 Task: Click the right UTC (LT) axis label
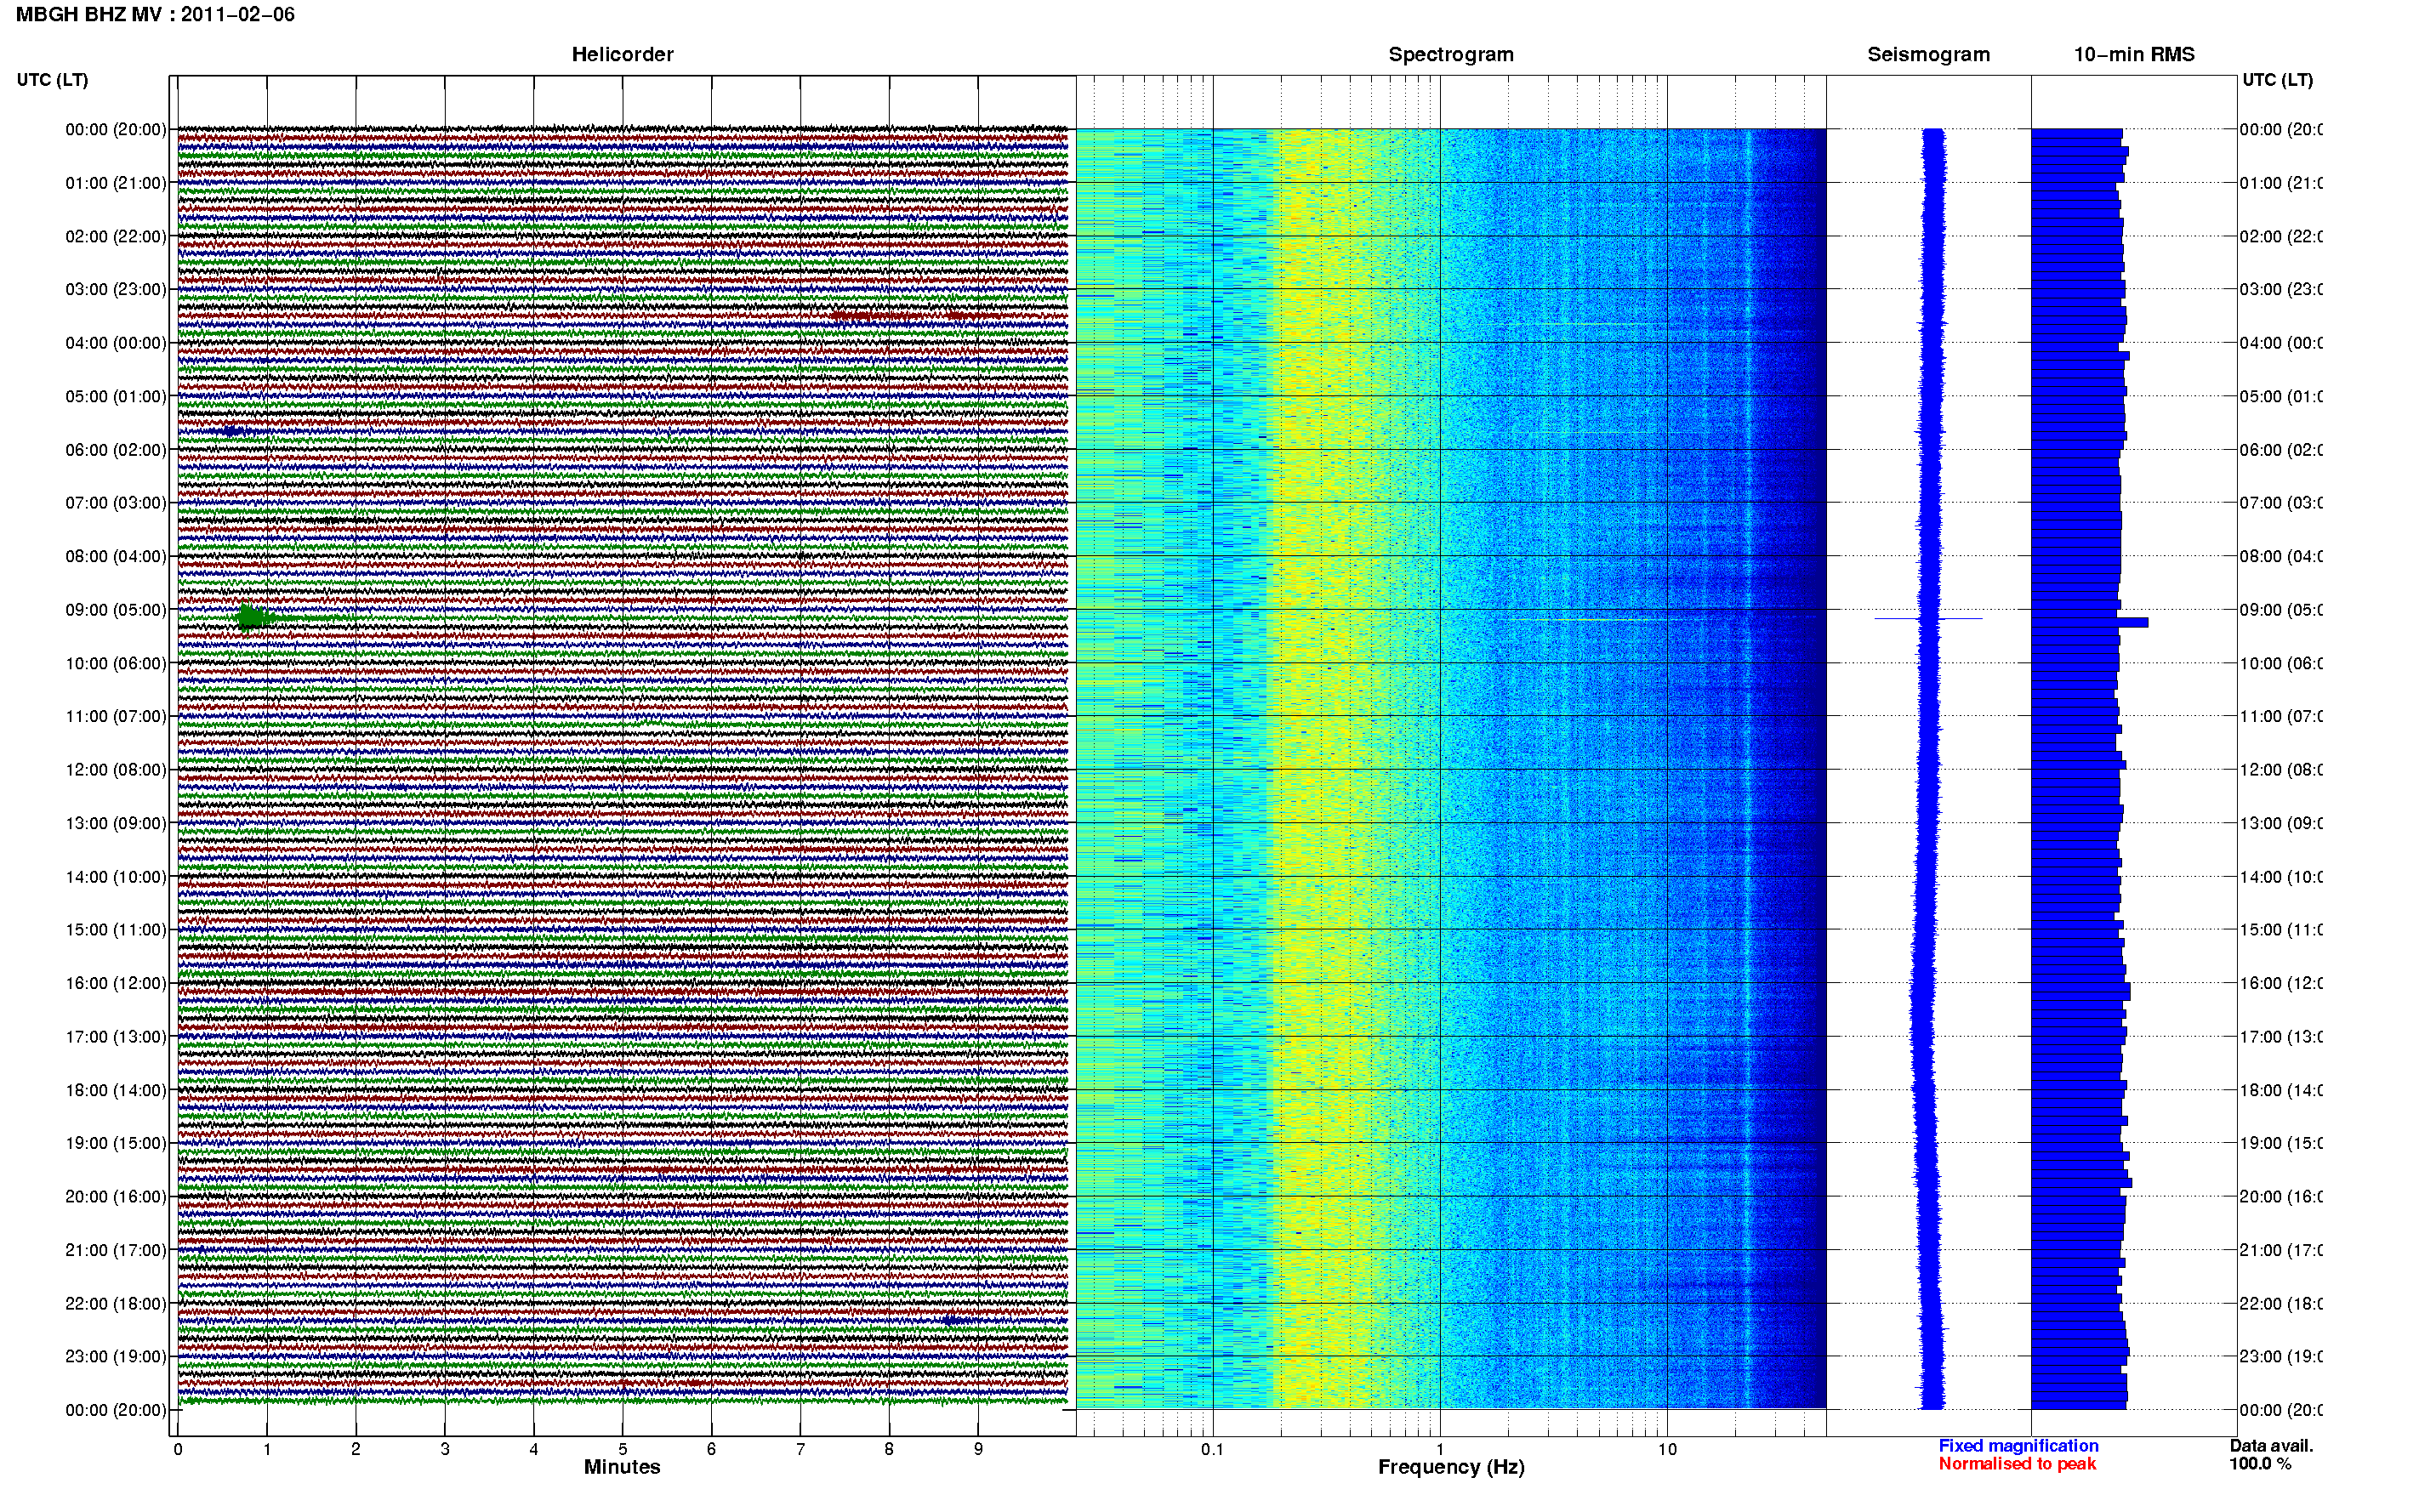[x=2277, y=79]
